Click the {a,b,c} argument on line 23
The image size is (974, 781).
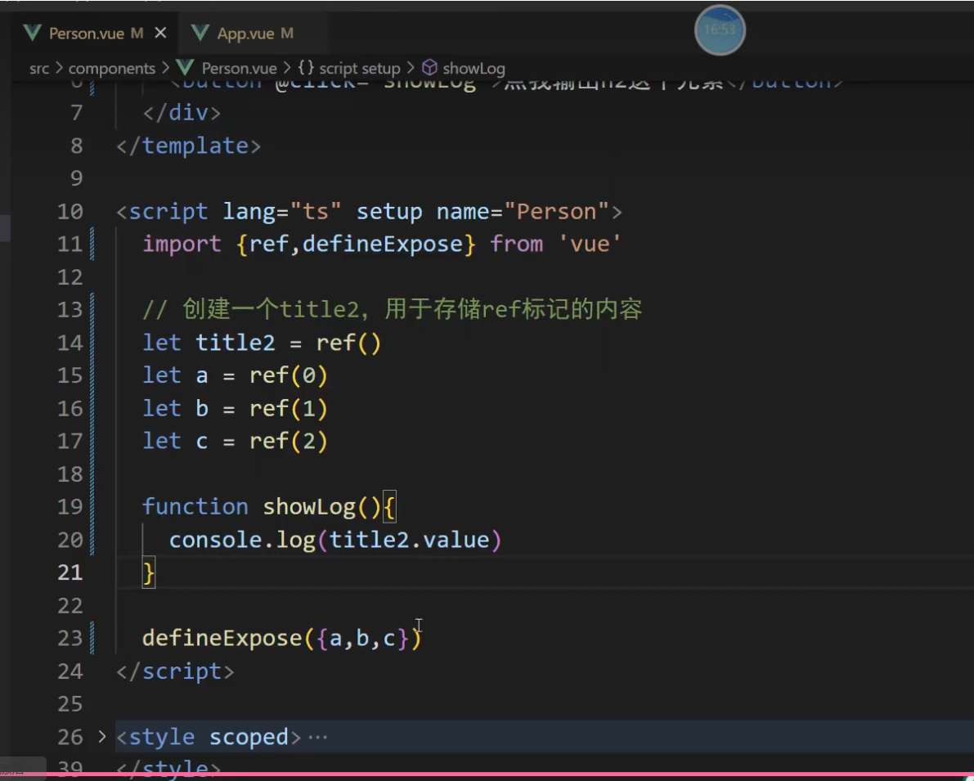click(x=363, y=638)
